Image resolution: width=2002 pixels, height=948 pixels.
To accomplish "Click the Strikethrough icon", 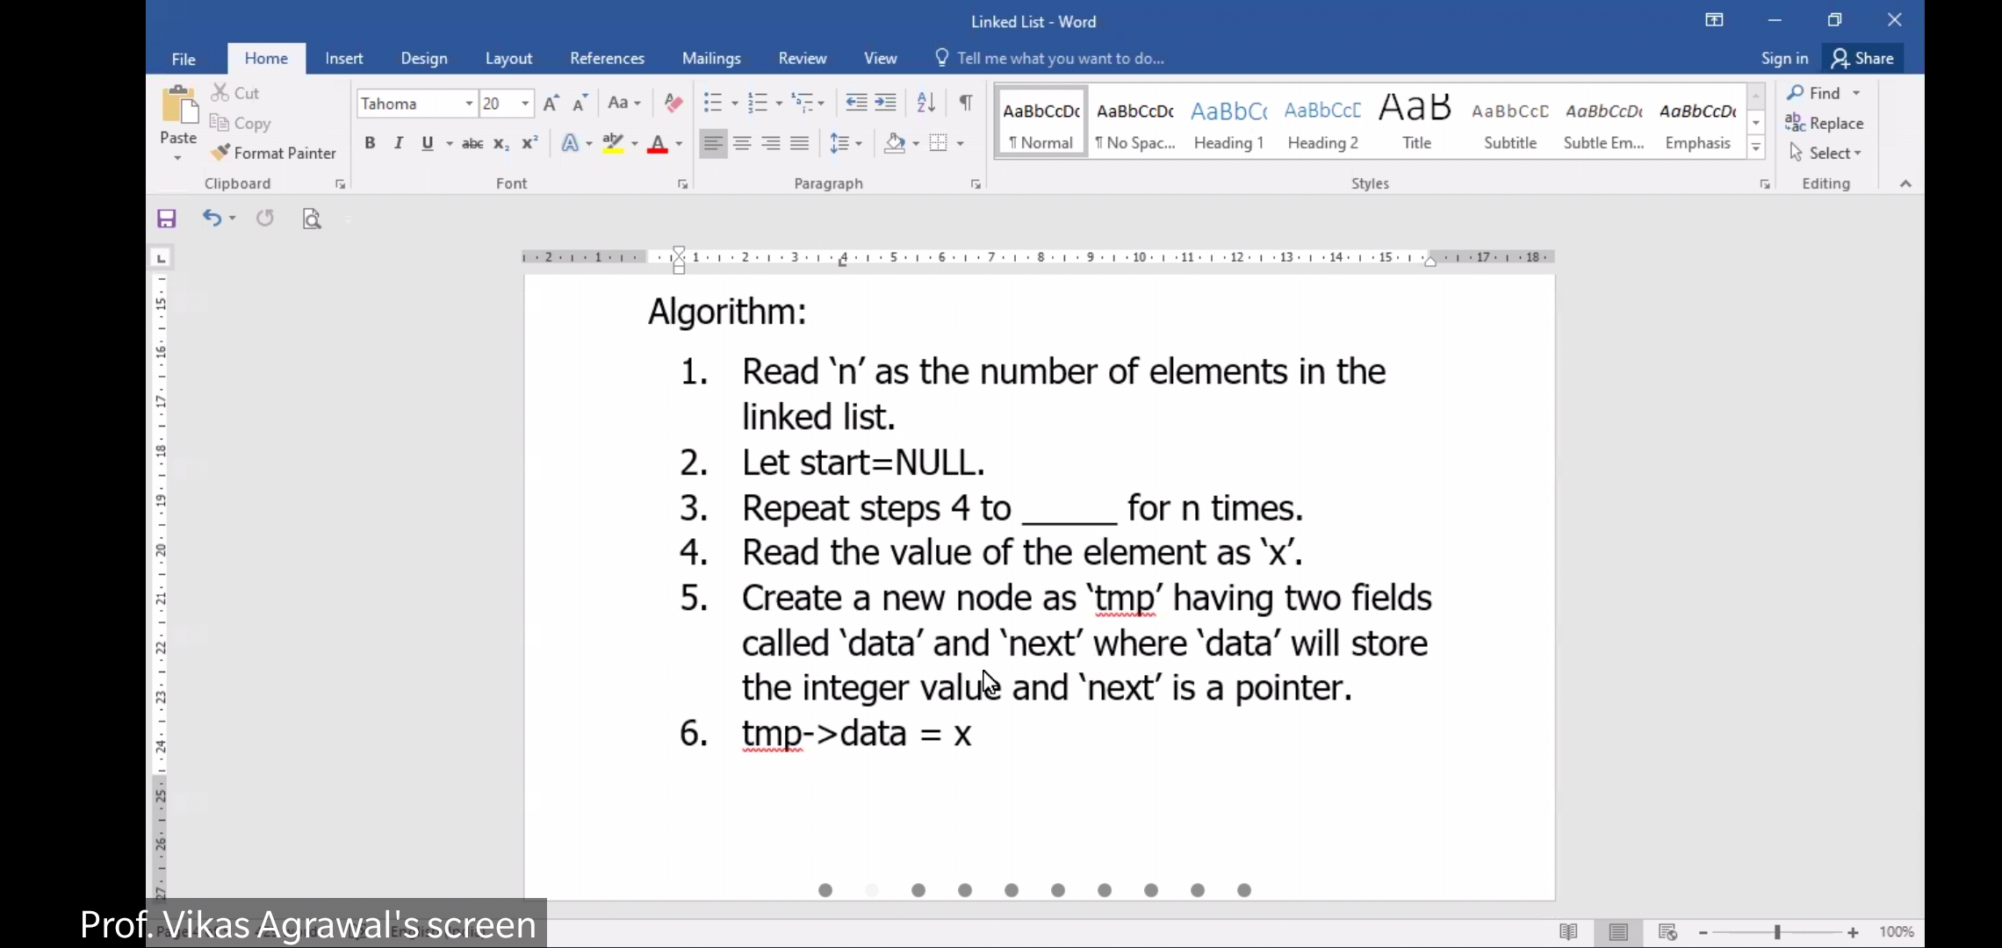I will pos(472,143).
